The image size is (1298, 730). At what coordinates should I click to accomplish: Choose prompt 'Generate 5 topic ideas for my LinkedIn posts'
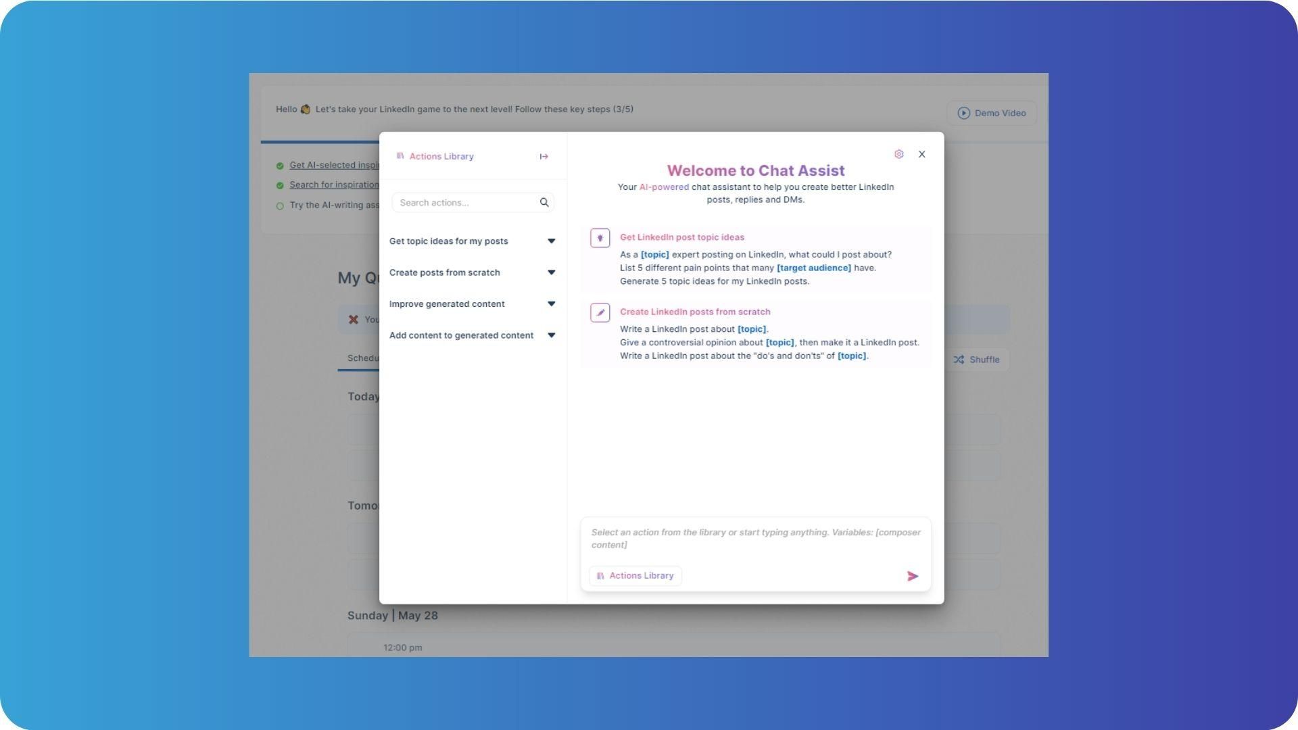click(x=714, y=281)
